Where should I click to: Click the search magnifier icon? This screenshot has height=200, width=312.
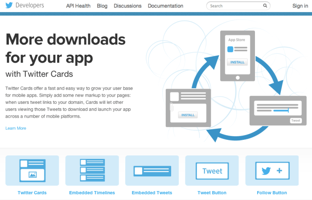tap(265, 5)
